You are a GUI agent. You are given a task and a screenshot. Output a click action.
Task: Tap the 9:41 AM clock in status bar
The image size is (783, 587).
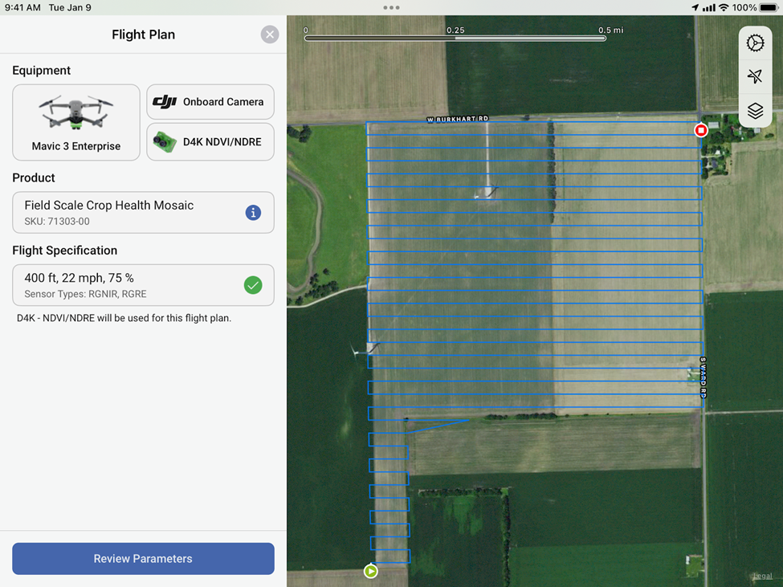22,7
